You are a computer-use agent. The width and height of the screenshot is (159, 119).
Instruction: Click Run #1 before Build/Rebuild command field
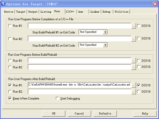click(x=79, y=61)
